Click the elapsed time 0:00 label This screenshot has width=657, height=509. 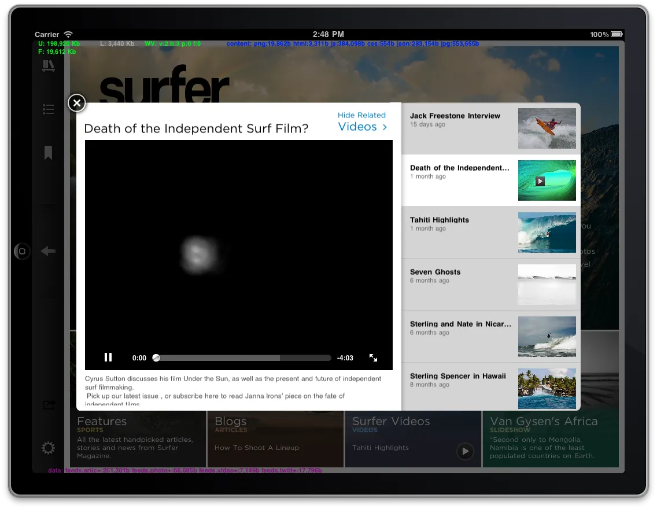point(139,358)
